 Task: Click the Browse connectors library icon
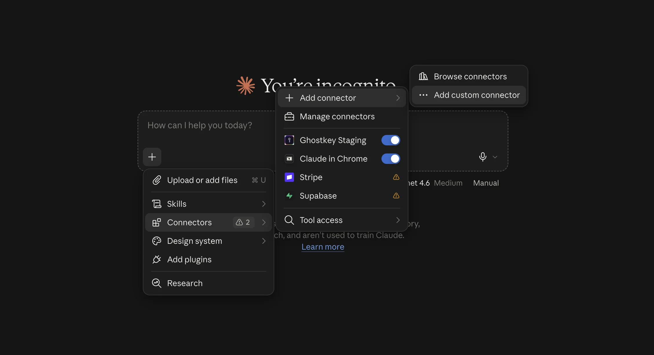tap(423, 76)
